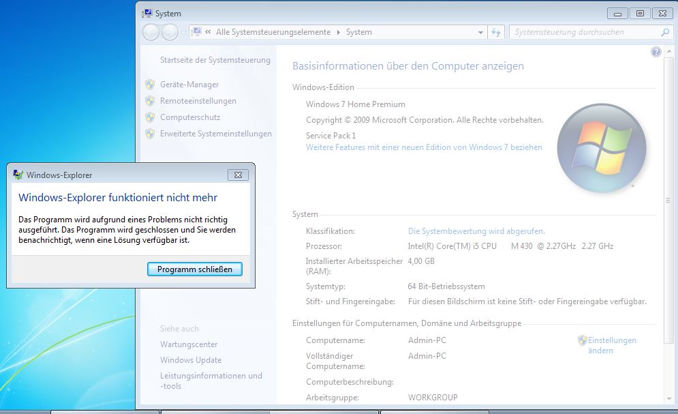
Task: Click the 4,00 GB RAM value
Action: [x=421, y=261]
